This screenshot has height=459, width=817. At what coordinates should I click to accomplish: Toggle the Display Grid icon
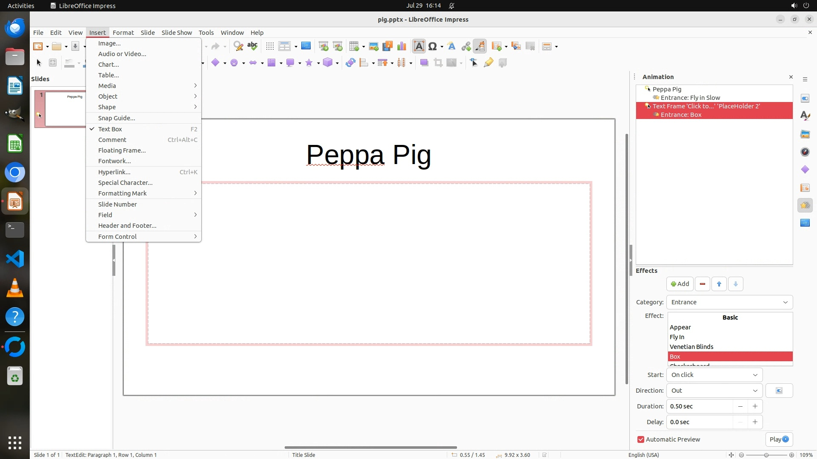coord(270,46)
